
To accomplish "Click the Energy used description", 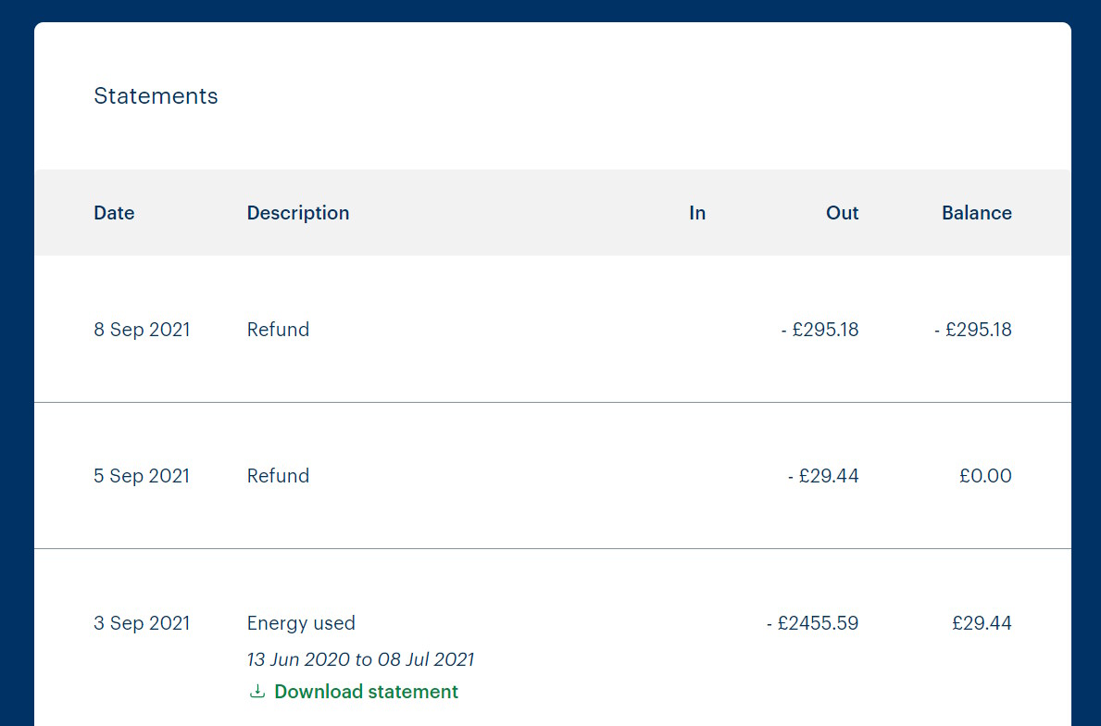I will [301, 623].
